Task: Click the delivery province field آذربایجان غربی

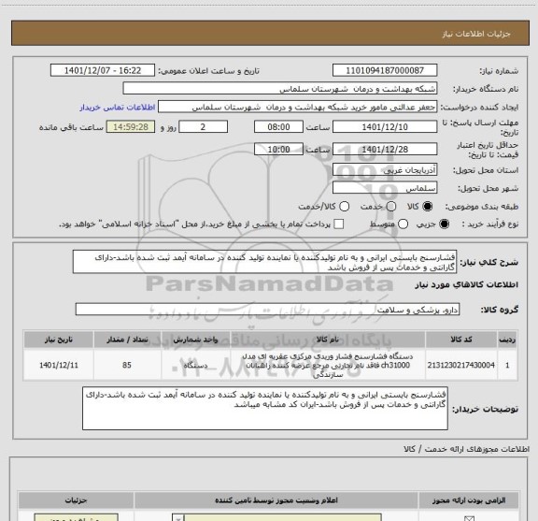Action: (385, 170)
